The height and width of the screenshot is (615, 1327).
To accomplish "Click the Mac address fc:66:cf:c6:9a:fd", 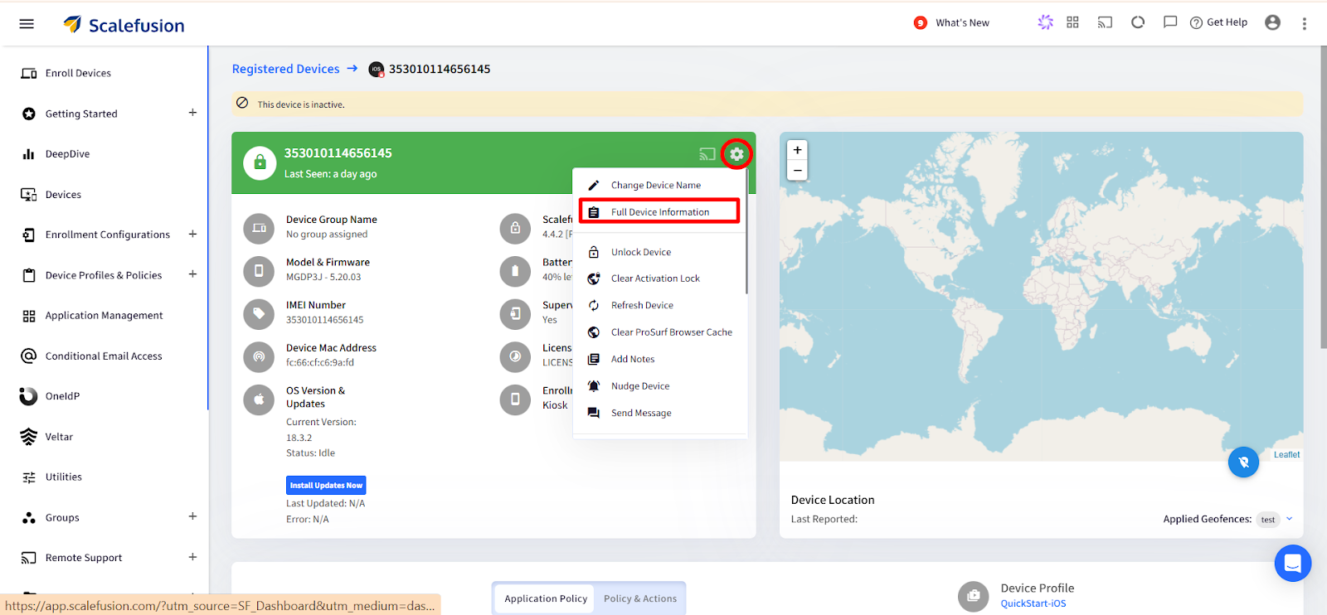I will point(320,363).
